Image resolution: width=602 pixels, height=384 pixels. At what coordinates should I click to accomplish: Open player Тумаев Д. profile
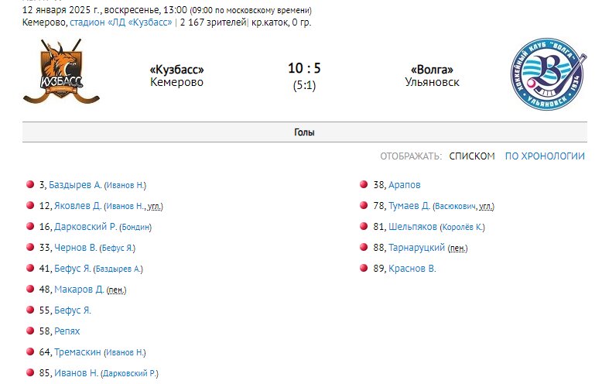click(409, 206)
